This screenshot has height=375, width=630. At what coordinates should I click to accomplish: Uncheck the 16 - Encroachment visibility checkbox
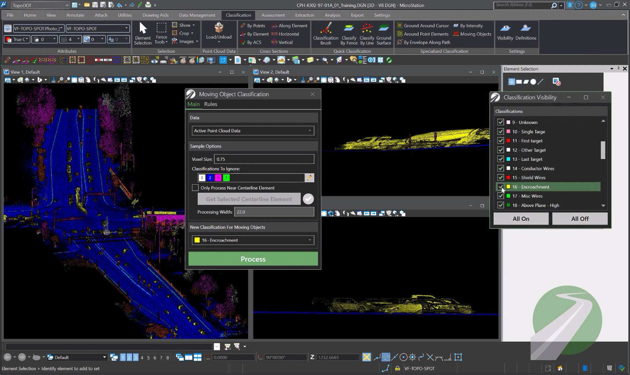click(x=501, y=187)
